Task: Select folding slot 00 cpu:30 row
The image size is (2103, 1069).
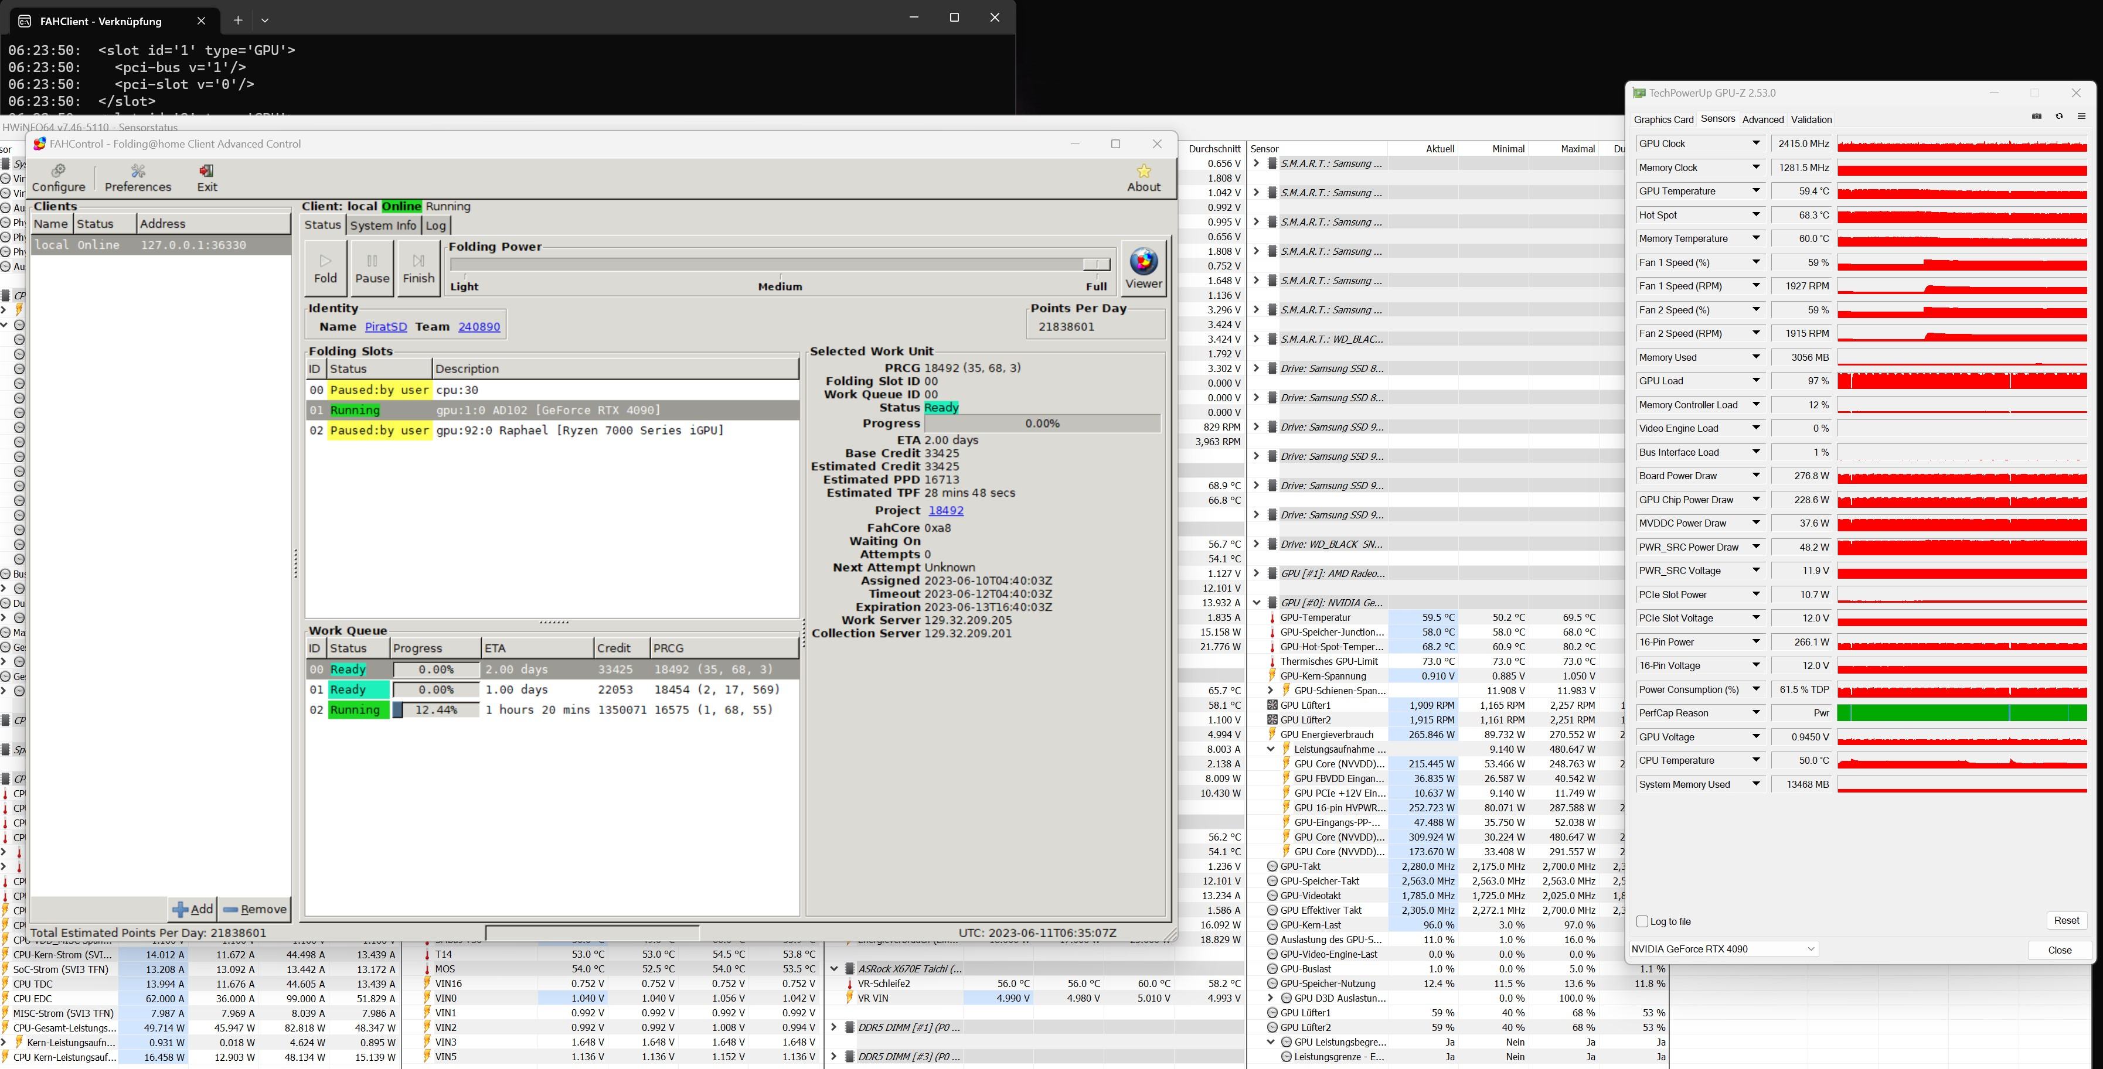Action: click(x=552, y=390)
